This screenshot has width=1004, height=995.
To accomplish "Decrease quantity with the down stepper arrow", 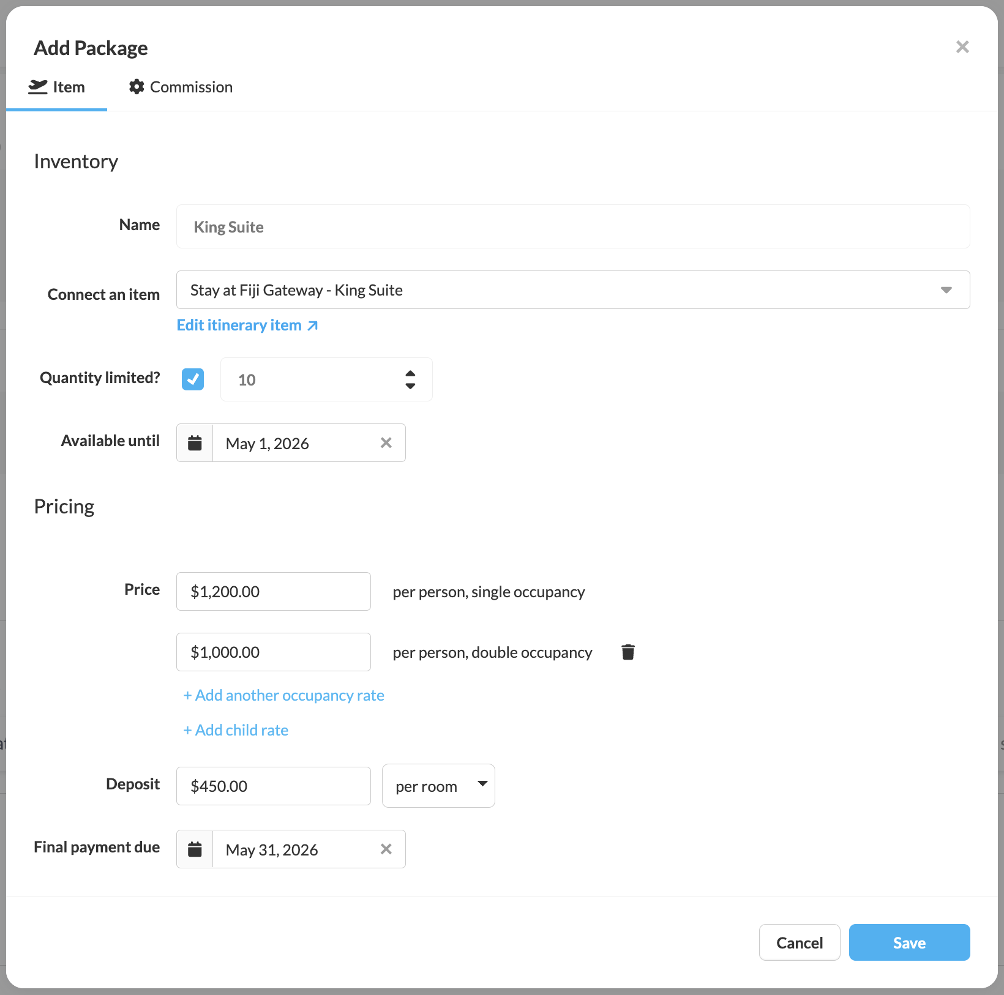I will tap(410, 386).
